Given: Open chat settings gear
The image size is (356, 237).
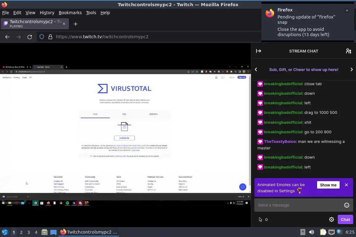Looking at the screenshot, I should tap(332, 219).
